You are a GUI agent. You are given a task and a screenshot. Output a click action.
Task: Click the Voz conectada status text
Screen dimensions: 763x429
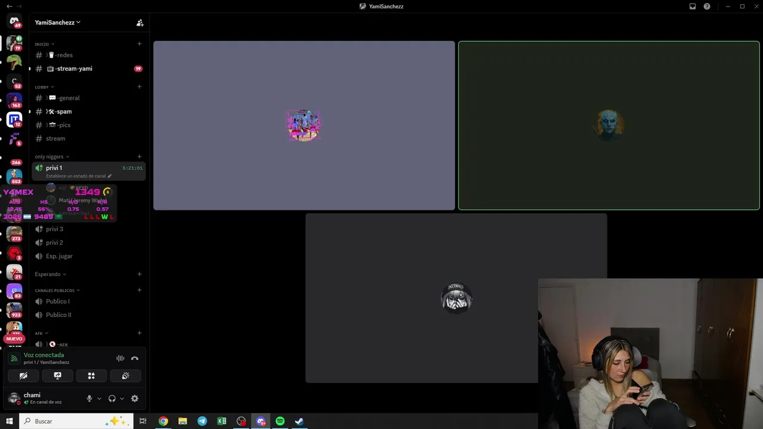click(x=44, y=355)
